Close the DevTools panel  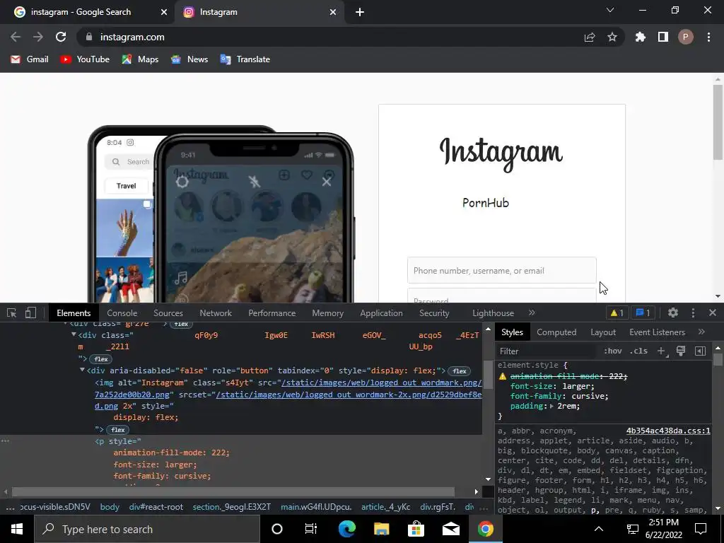[713, 313]
